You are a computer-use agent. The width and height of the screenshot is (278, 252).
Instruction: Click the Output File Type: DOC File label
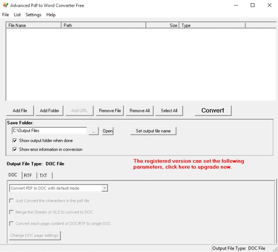pyautogui.click(x=35, y=164)
